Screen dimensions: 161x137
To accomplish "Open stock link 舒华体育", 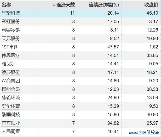I will tap(11, 106).
